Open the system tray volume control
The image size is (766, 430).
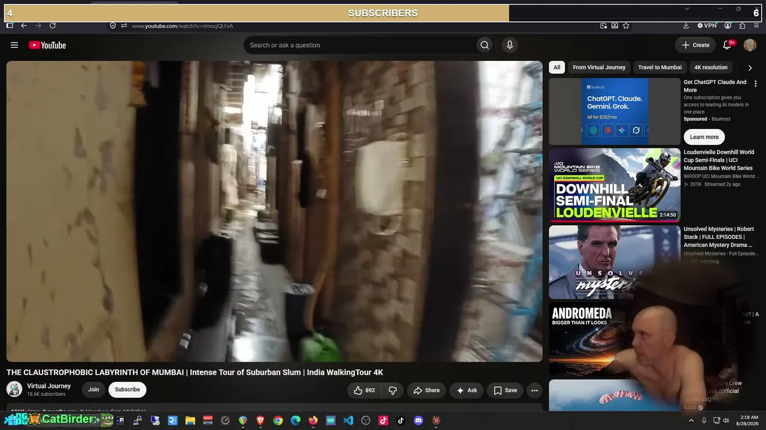pyautogui.click(x=726, y=420)
